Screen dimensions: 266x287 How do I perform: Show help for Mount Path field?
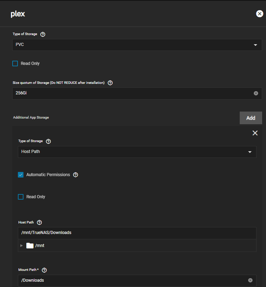pyautogui.click(x=44, y=270)
